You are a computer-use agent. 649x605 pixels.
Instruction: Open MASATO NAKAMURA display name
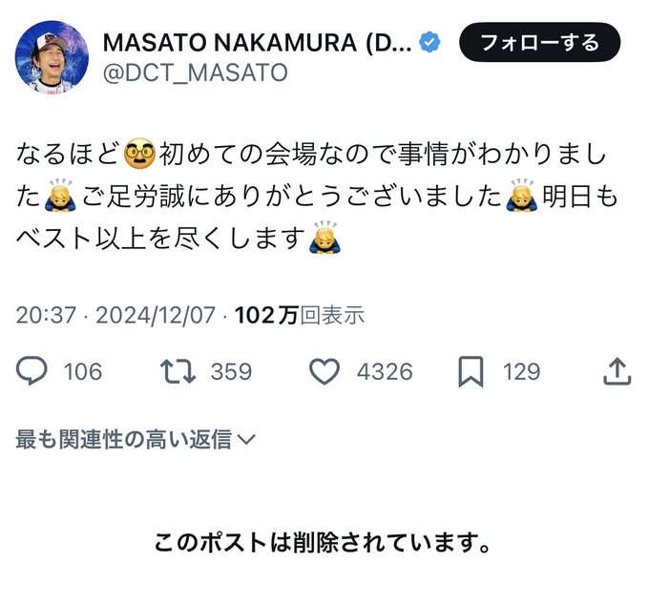tap(258, 42)
